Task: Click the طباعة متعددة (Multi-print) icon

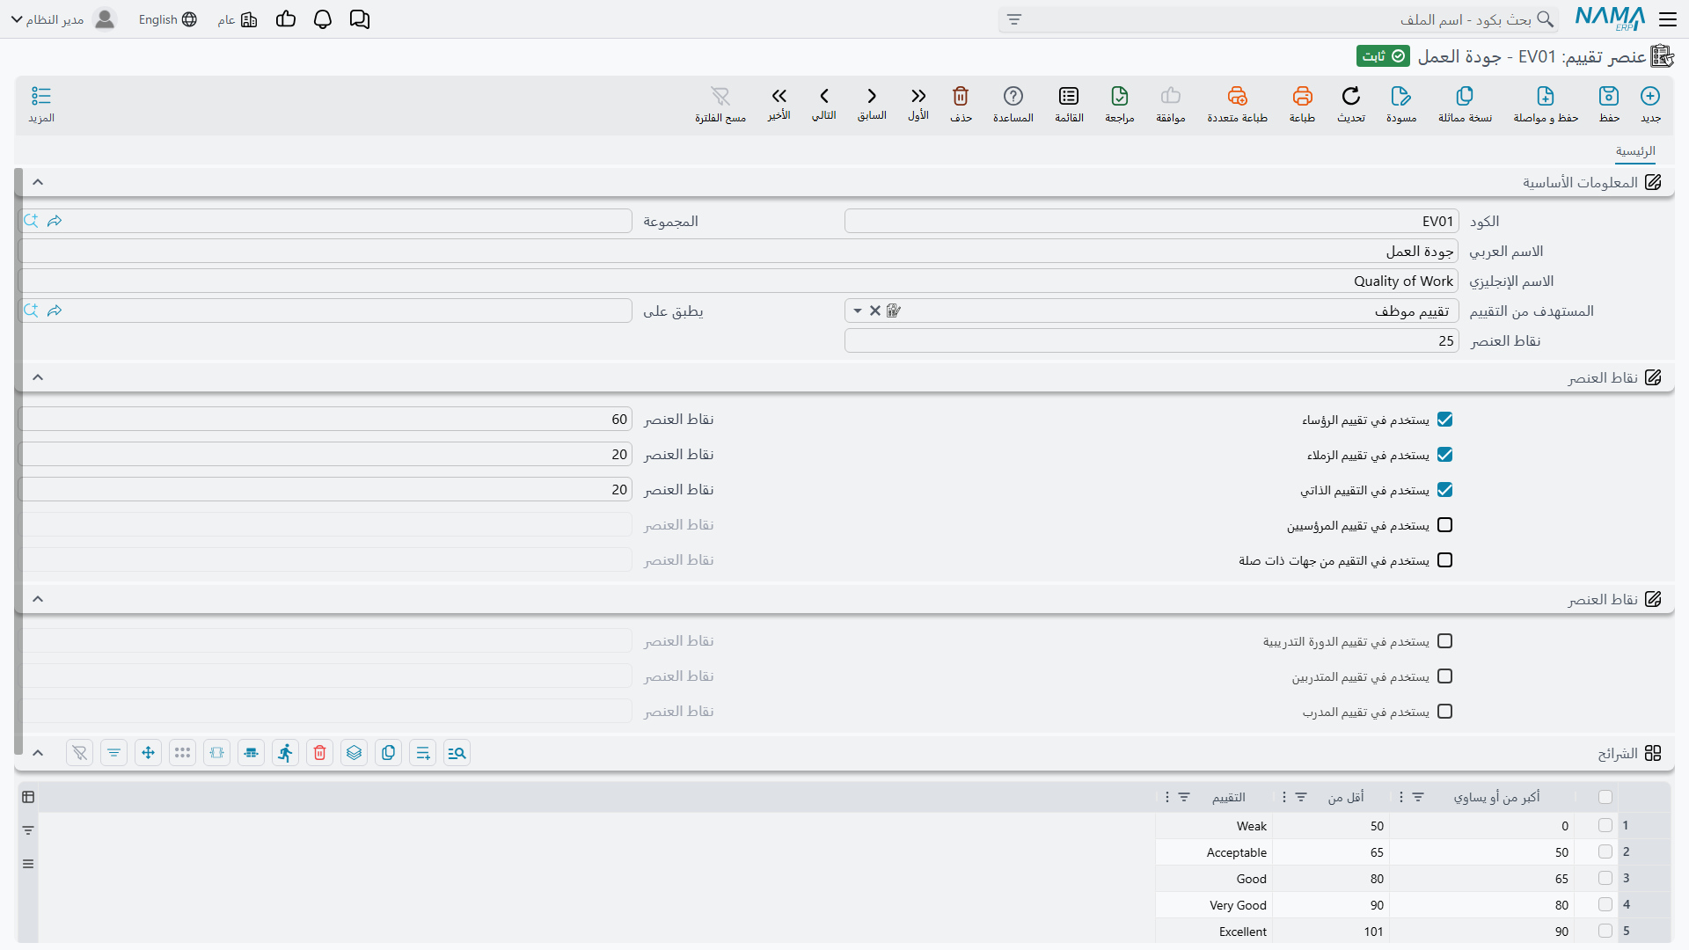Action: (x=1237, y=96)
